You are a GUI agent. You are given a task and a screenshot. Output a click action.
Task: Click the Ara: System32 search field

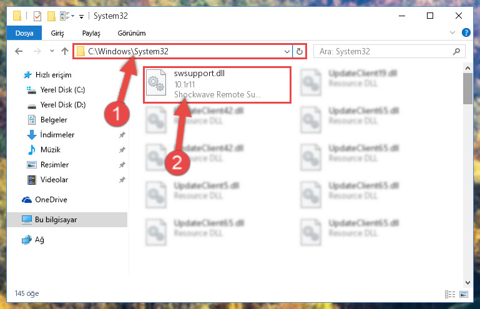pyautogui.click(x=383, y=51)
